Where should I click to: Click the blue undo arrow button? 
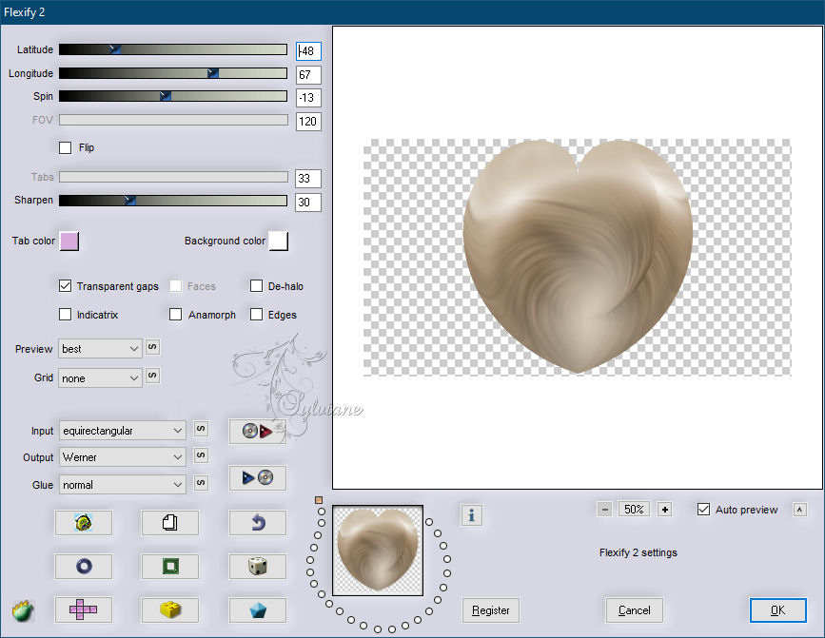coord(258,522)
